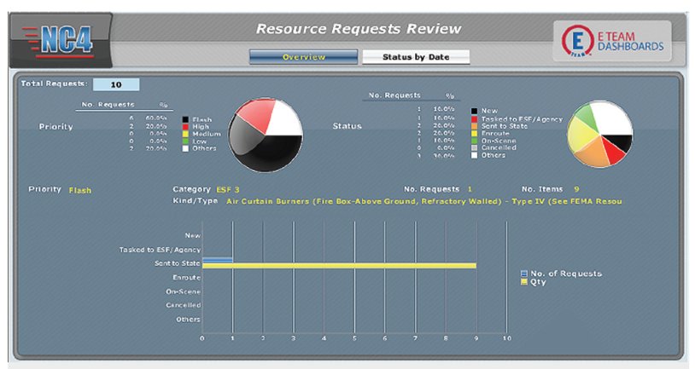Click the black New status legend swatch
This screenshot has height=369, width=695.
[474, 111]
